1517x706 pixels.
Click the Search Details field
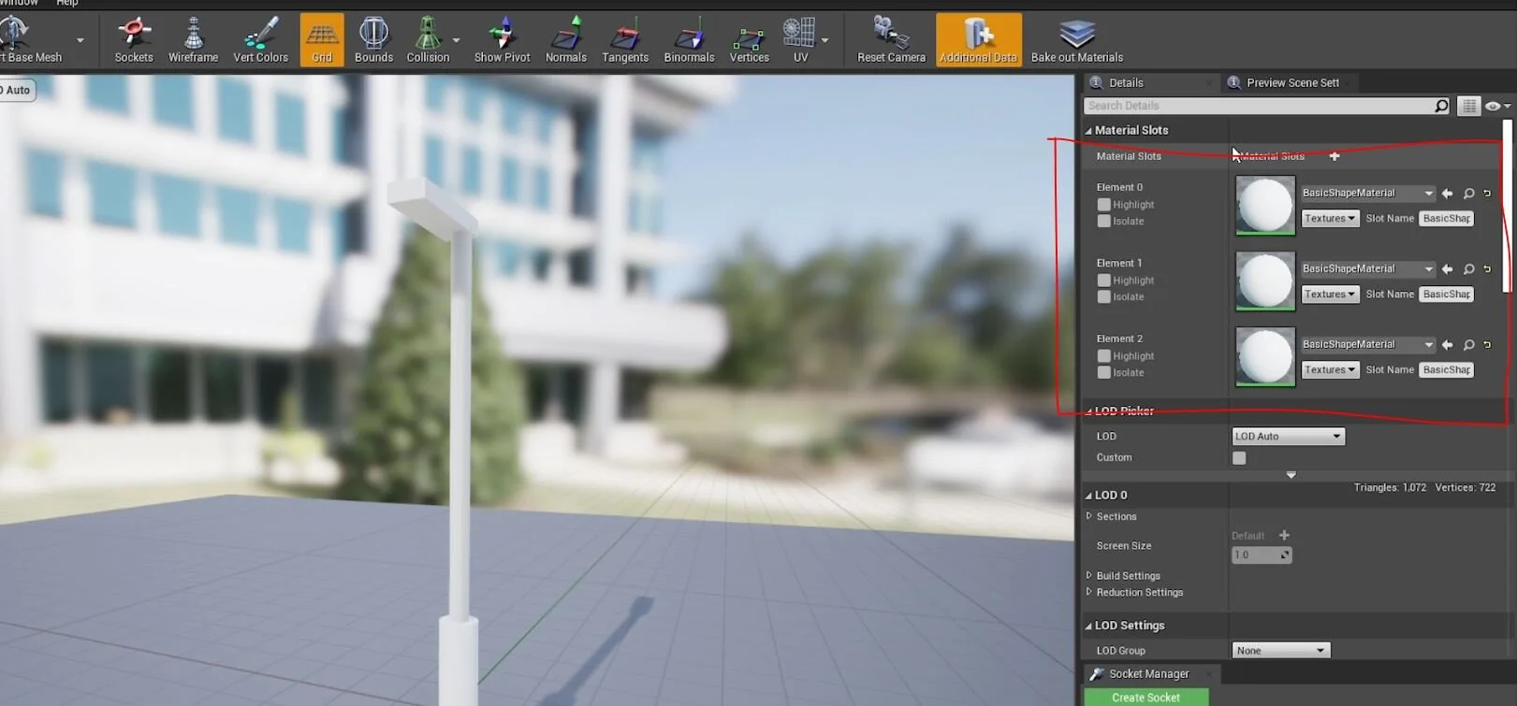tap(1259, 106)
